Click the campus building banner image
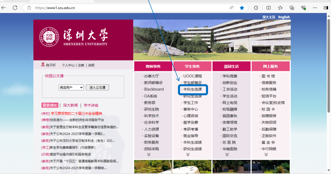The width and height of the screenshot is (331, 174). [212, 40]
